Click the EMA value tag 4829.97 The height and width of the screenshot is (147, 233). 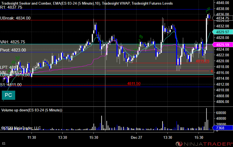coord(223,32)
